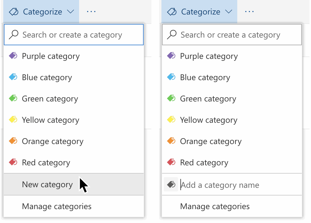Screen dimensions: 311x223
Task: Select the Blue category tag icon
Action: (14, 77)
